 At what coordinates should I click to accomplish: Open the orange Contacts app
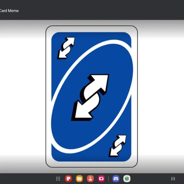pyautogui.click(x=90, y=179)
